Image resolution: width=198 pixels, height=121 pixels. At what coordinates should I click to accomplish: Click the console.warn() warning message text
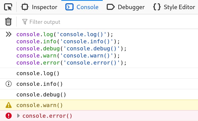pyautogui.click(x=39, y=105)
